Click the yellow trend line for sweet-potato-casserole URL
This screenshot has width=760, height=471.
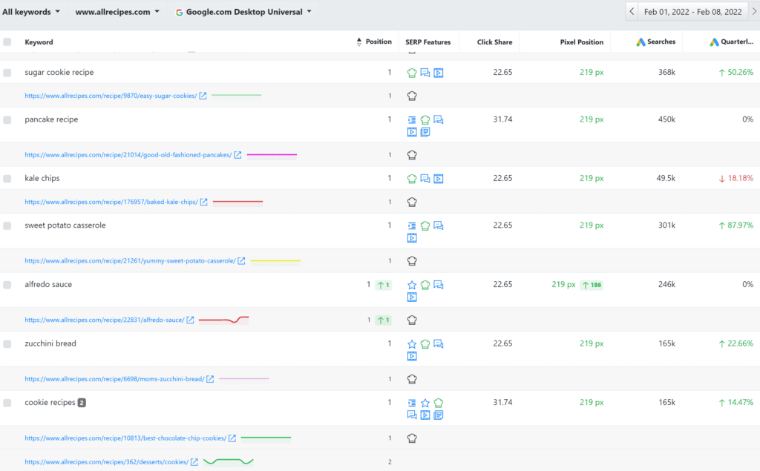coord(276,260)
